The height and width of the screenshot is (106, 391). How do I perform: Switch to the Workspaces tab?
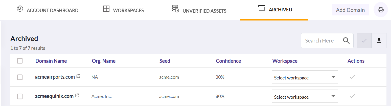[124, 10]
